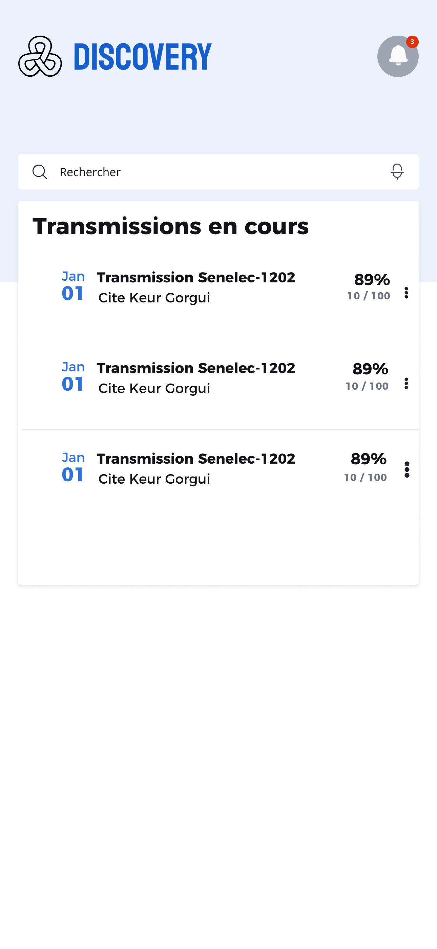Tap the third entry's Cite Keur Gorgui subtitle
Image resolution: width=437 pixels, height=949 pixels.
154,479
